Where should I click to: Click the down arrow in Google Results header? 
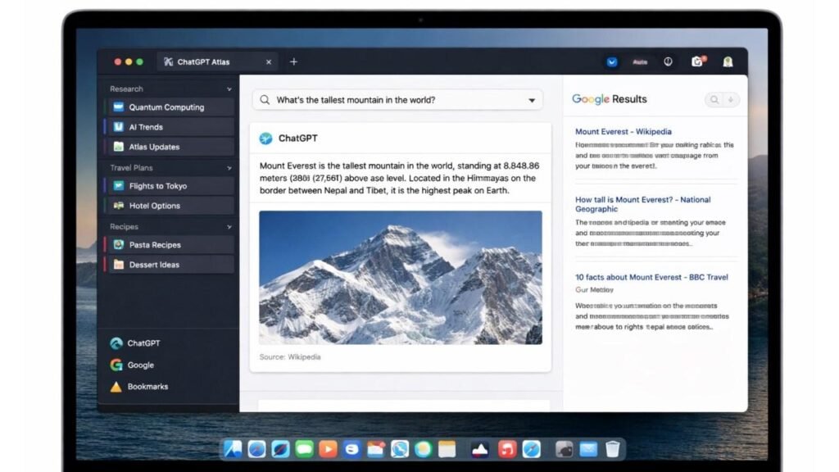coord(730,99)
